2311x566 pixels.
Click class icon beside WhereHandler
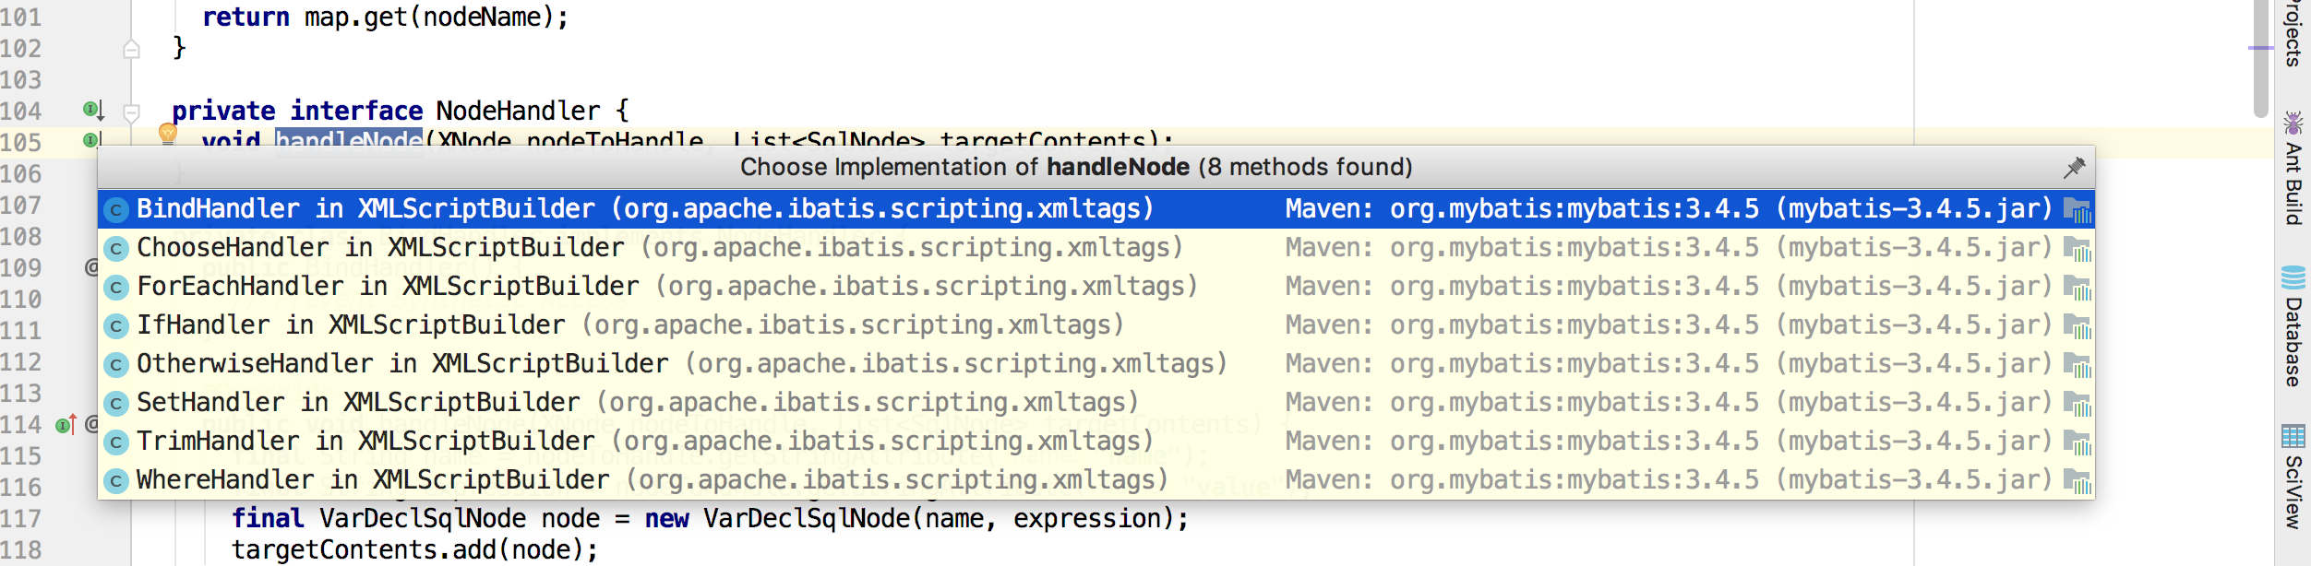[116, 481]
